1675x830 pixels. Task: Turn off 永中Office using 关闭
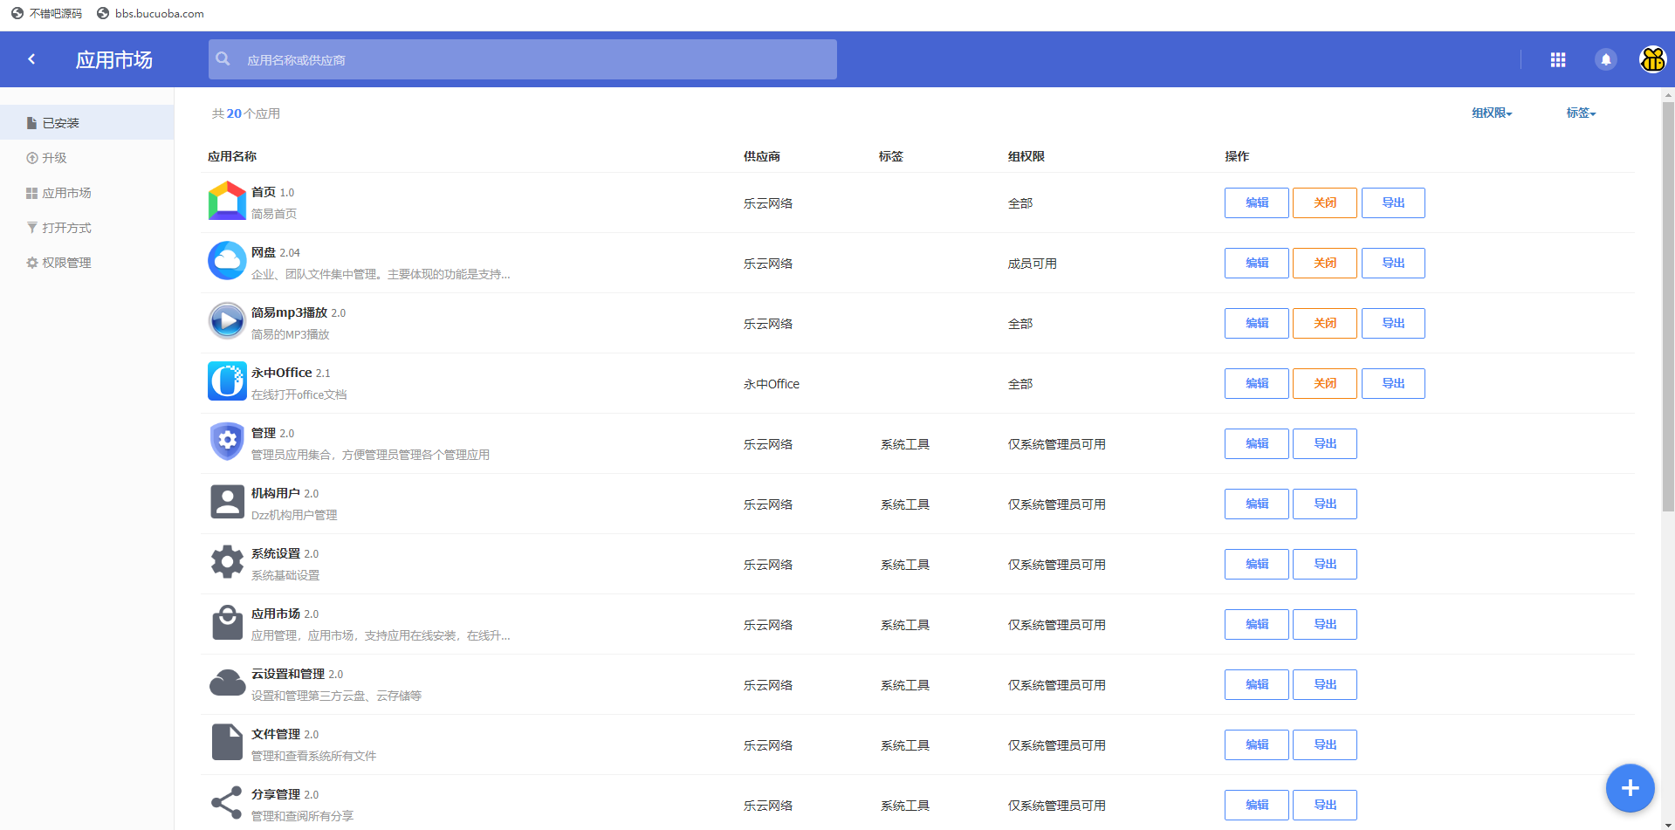[1324, 384]
